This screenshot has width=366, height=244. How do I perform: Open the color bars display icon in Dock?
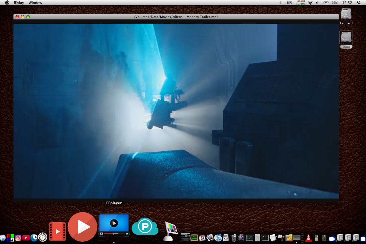tap(170, 231)
